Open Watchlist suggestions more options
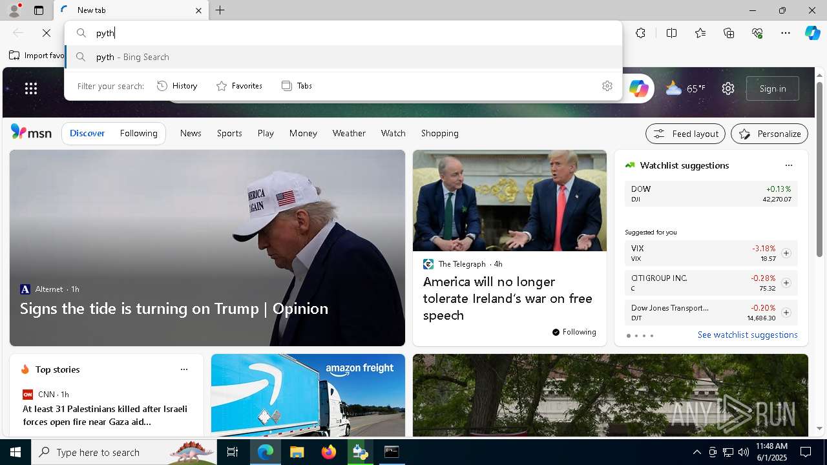Screen dimensions: 827x465 click(788, 165)
